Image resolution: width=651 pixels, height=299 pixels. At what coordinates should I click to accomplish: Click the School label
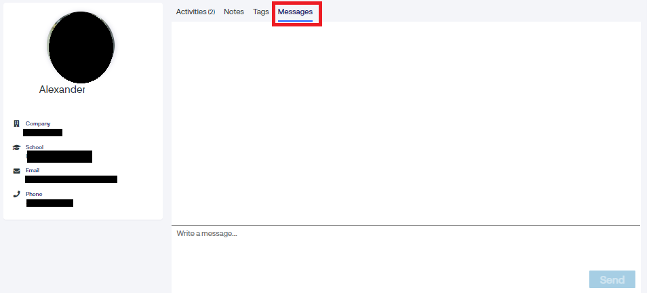pyautogui.click(x=35, y=147)
